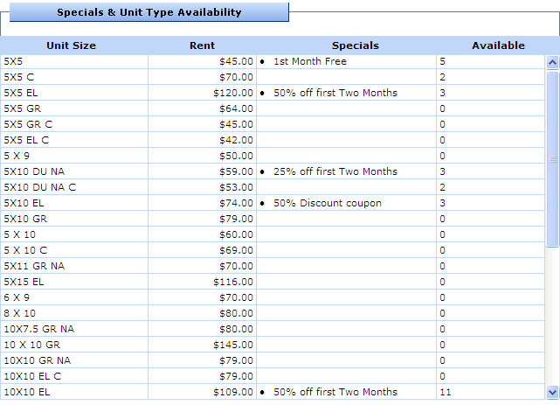Click the 10X7.5 GR NA unit
Screen dimensions: 560x405
[x=39, y=330]
